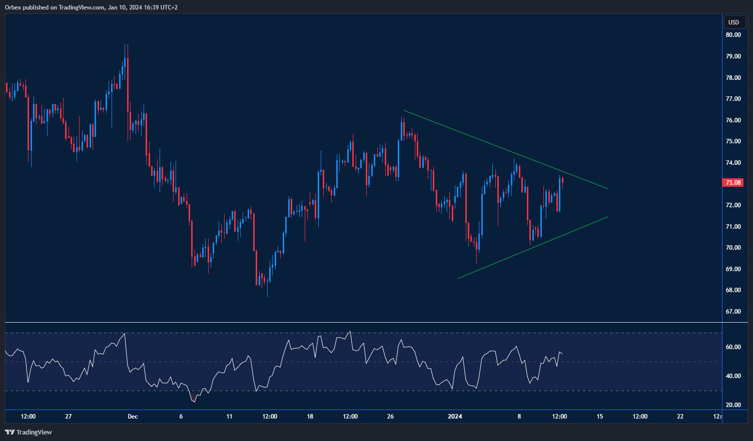Click the 76.00 price axis label
The height and width of the screenshot is (441, 753).
[733, 120]
